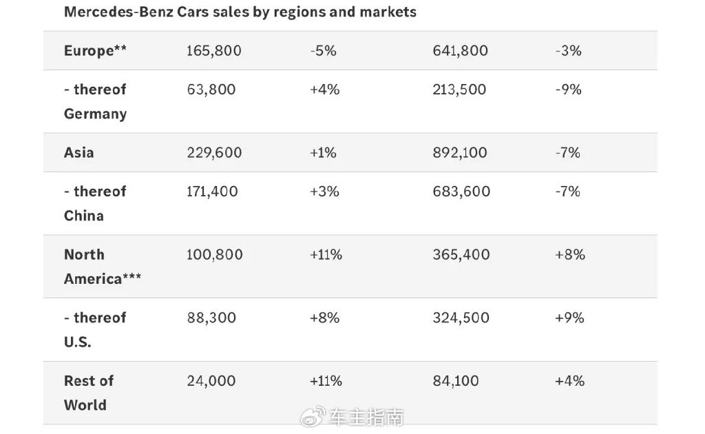Select the table title heading text
Image resolution: width=705 pixels, height=434 pixels.
pos(240,12)
